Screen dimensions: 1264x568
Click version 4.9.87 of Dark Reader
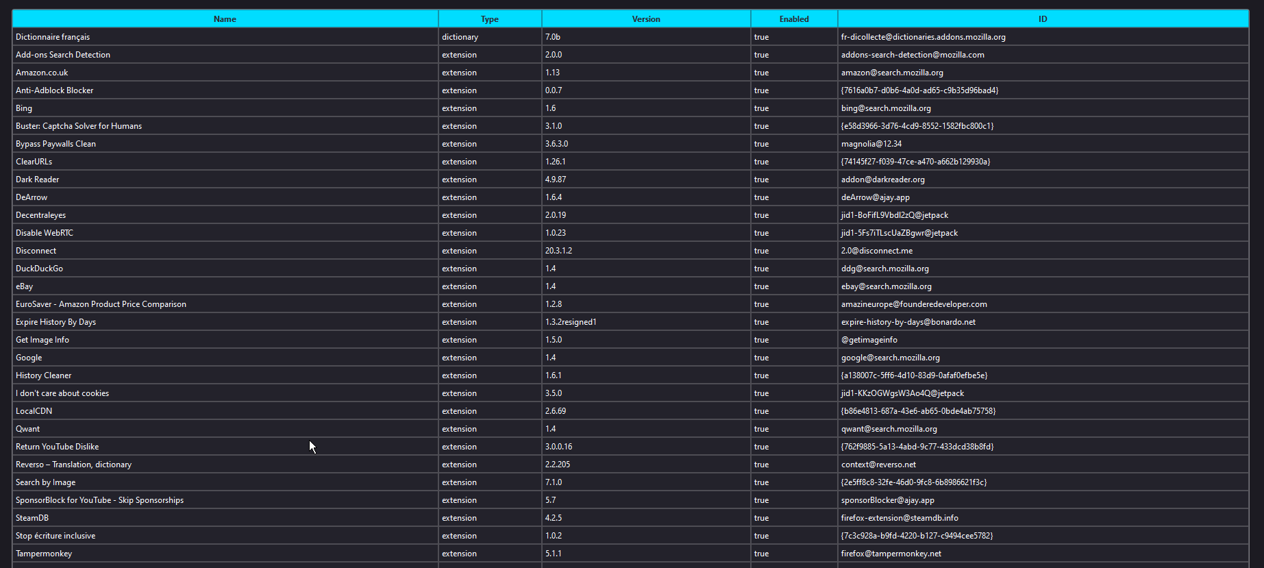tap(646, 180)
